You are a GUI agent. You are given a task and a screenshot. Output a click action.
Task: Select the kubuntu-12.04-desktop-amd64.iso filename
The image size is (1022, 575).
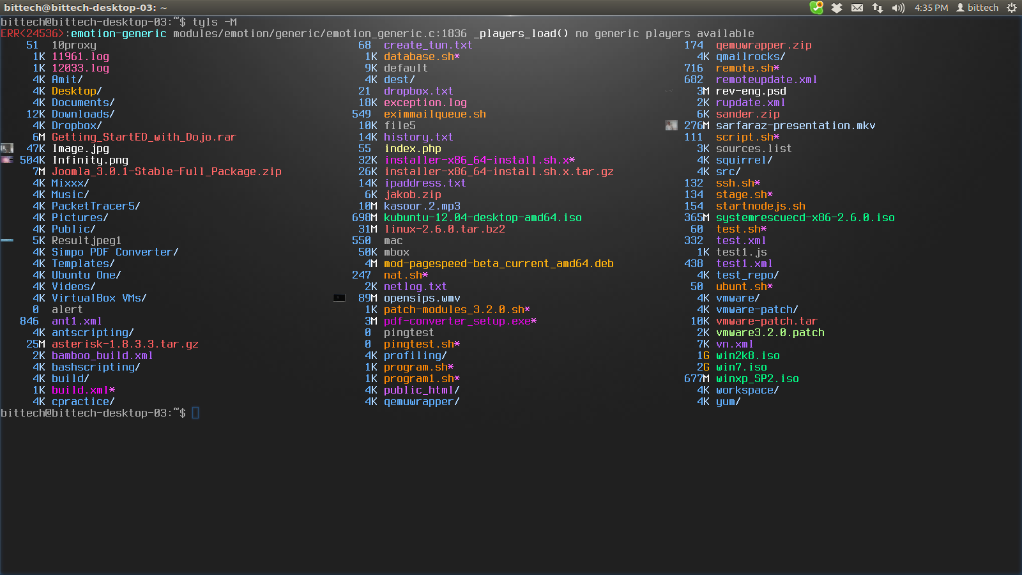482,217
